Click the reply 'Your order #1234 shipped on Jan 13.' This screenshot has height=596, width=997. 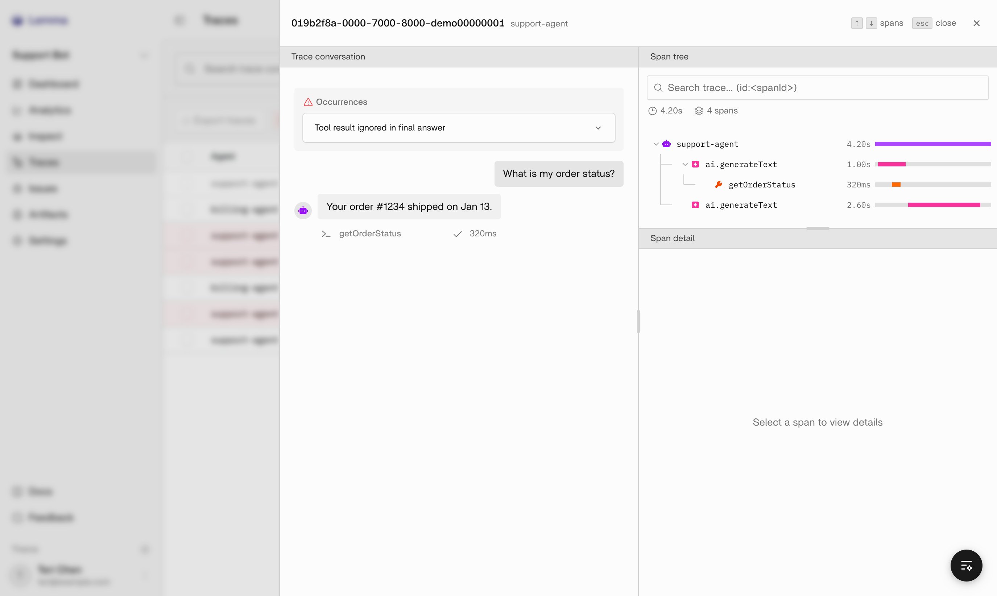point(409,206)
